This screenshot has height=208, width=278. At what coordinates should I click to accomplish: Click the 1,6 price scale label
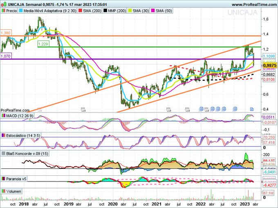click(x=266, y=19)
